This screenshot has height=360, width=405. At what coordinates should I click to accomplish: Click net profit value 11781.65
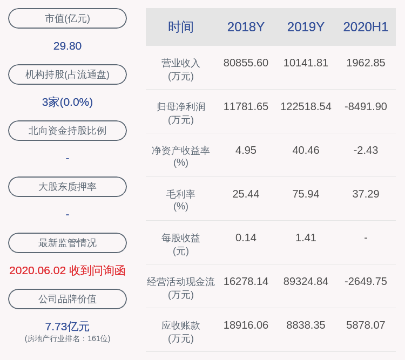(246, 106)
